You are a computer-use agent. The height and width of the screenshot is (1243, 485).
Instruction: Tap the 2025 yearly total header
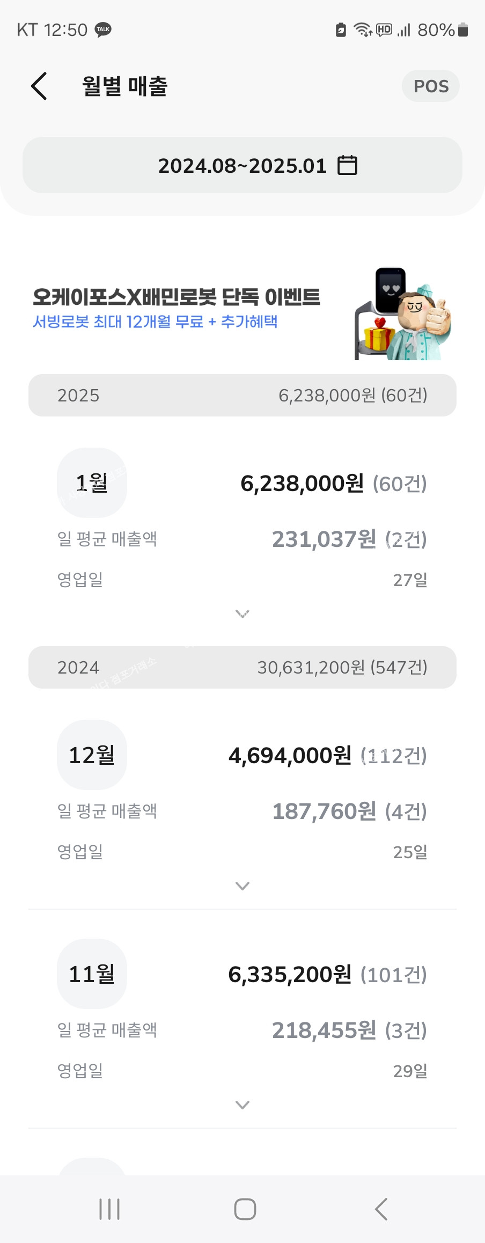(x=242, y=395)
